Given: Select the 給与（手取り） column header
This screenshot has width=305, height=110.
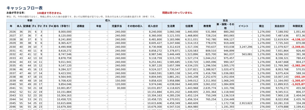Looking at the screenshot, I should tap(62, 26).
